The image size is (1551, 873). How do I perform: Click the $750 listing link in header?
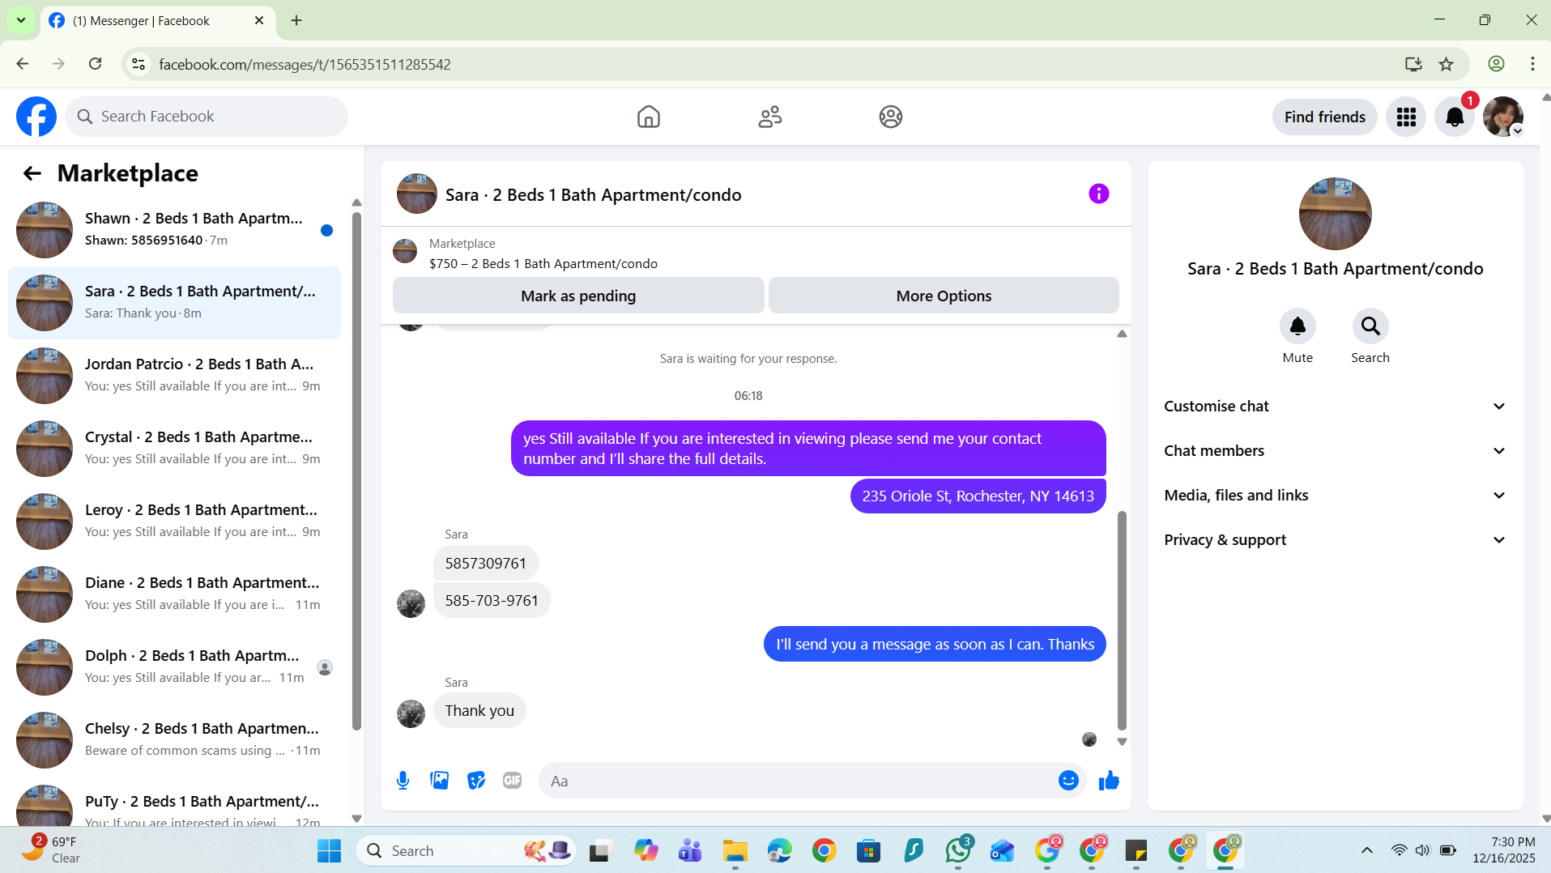coord(543,264)
